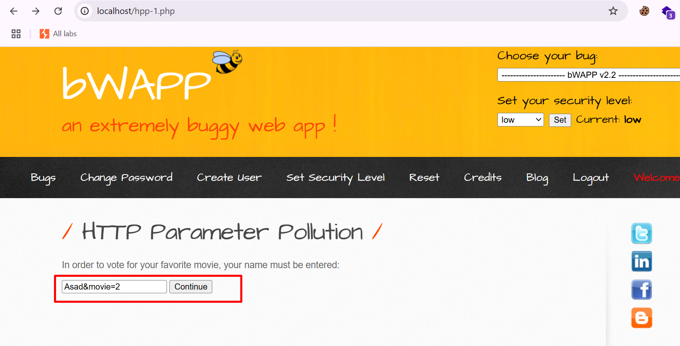
Task: Bookmark this page with the star icon
Action: 613,11
